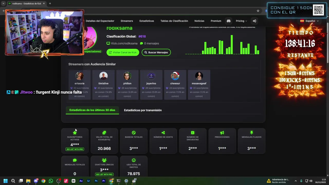Open the Estadísticas navigation item
The image size is (329, 185).
[x=147, y=21]
